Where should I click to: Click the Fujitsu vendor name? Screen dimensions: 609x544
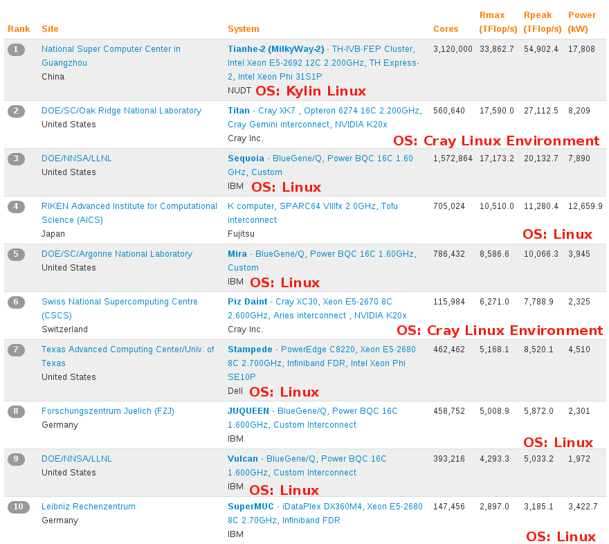tap(242, 234)
